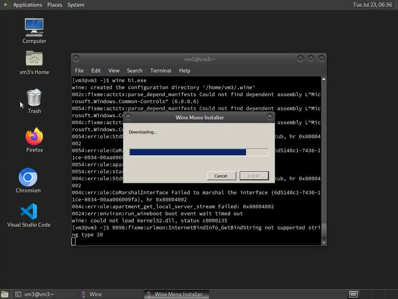Open the terminal Edit menu
Screen dimensions: 398x299
[x=96, y=71]
